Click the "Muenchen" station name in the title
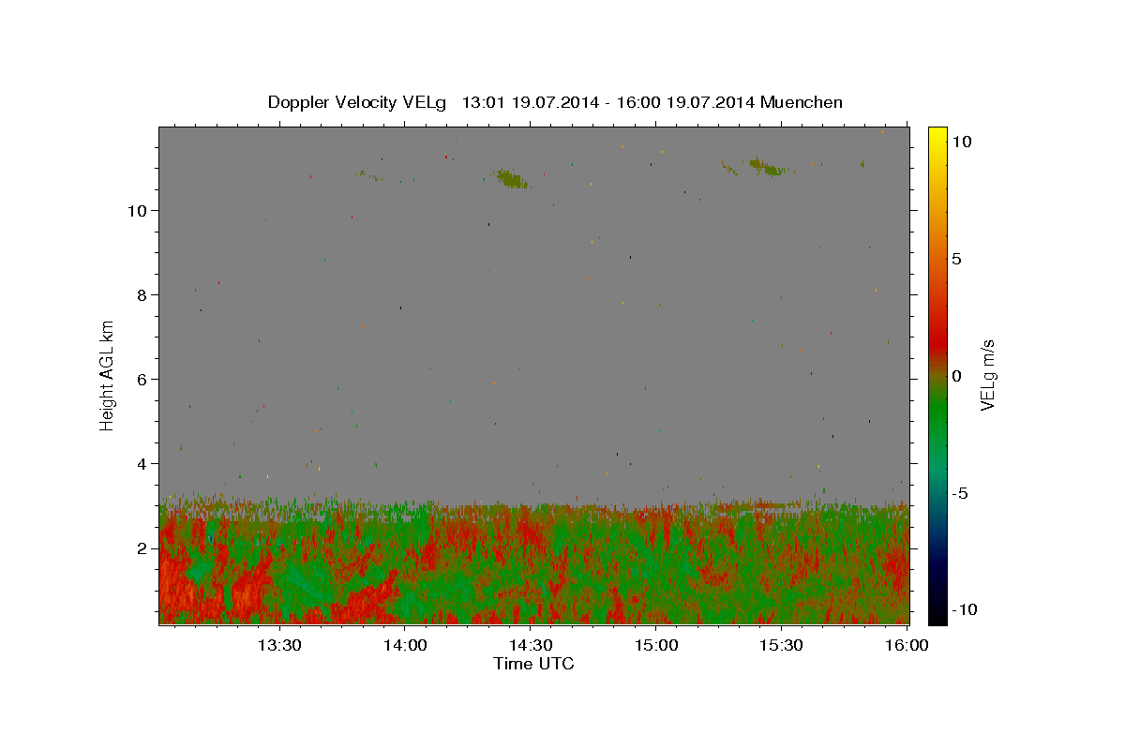Image resolution: width=1125 pixels, height=750 pixels. [x=802, y=102]
